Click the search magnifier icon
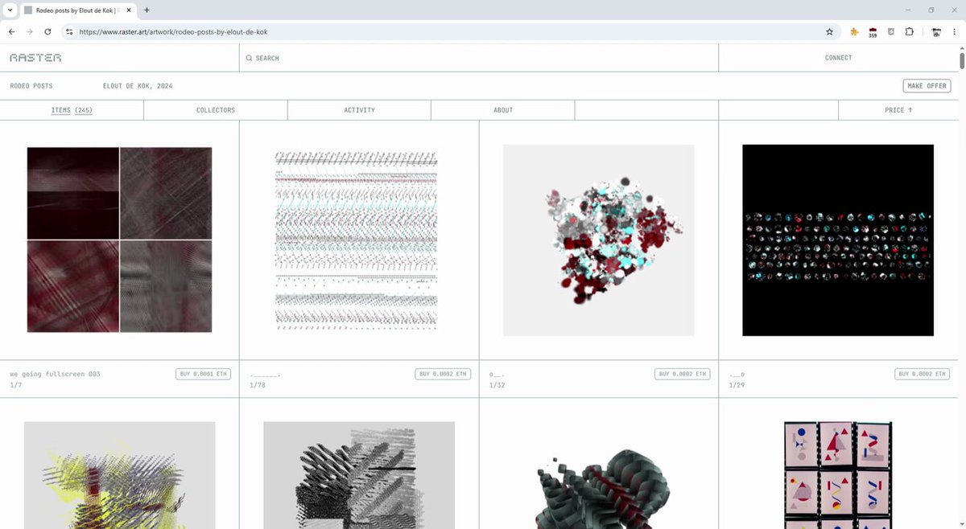Screen dimensions: 966x529 [x=249, y=59]
